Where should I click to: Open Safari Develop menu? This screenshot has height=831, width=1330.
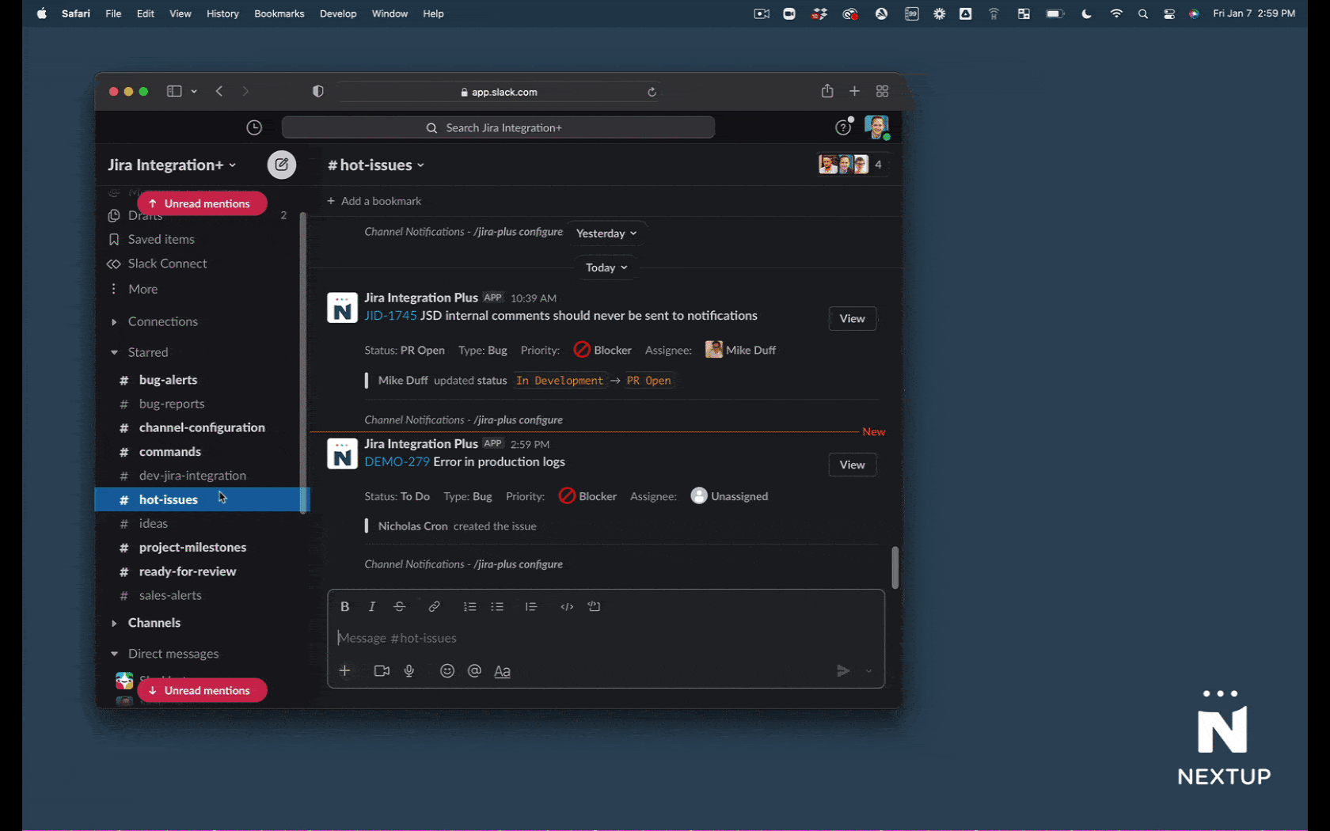click(x=338, y=13)
